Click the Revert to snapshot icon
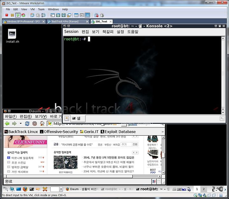This screenshot has width=229, height=199. (x=38, y=15)
